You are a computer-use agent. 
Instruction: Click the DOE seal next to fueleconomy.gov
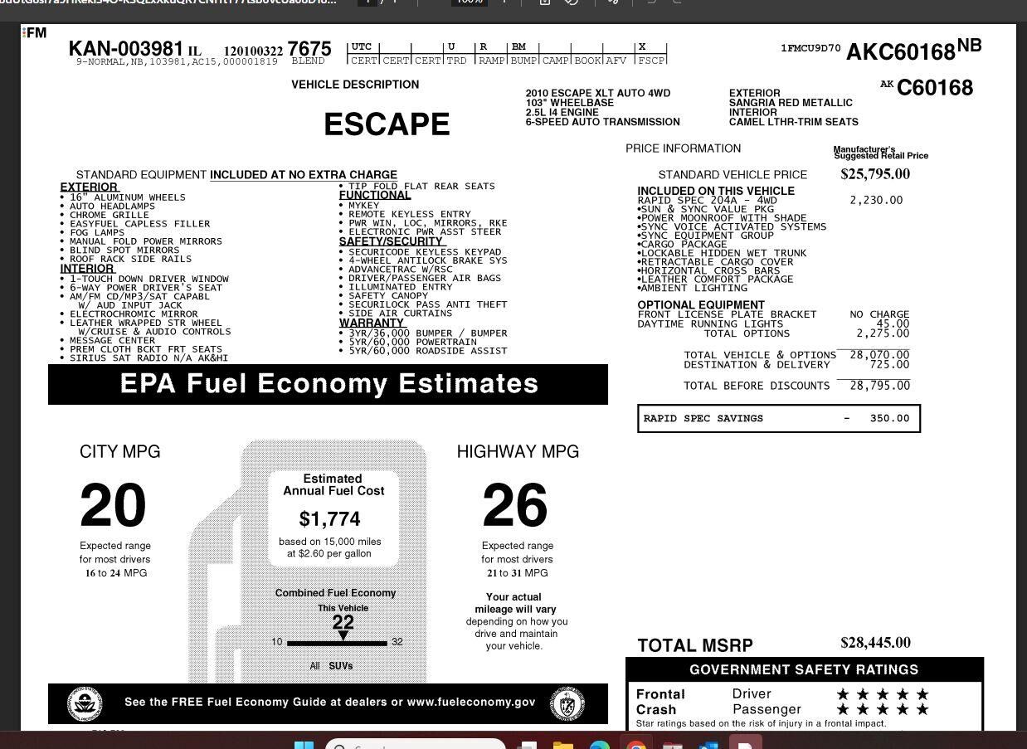(567, 704)
